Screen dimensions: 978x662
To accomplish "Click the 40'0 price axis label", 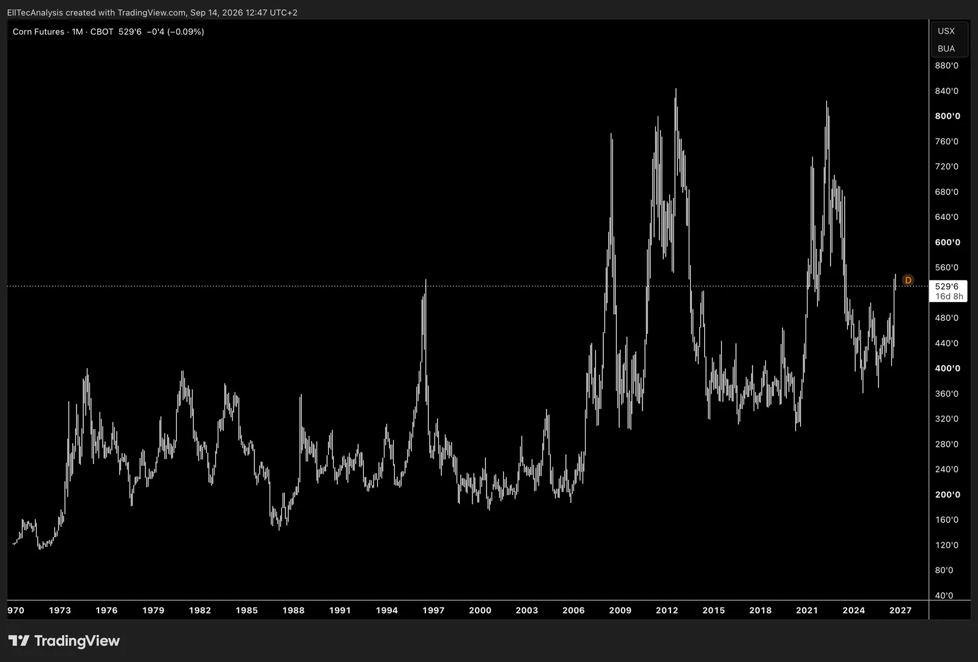I will pos(944,595).
